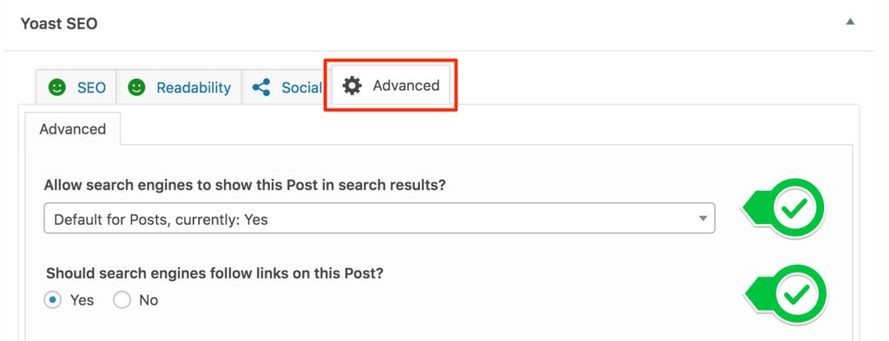This screenshot has height=341, width=889.
Task: Click green checkmark badge beside follow links option
Action: click(784, 294)
